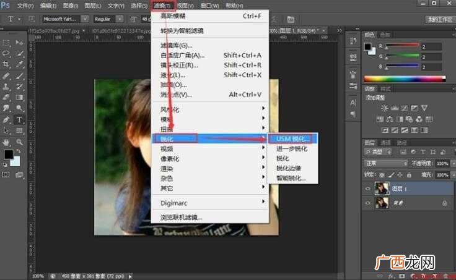Viewport: 456px width, 280px height.
Task: Select the Brush tool
Action: point(19,76)
